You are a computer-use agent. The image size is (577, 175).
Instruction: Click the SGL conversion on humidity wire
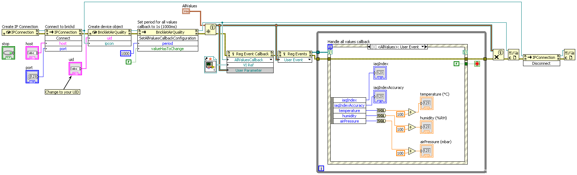381,116
